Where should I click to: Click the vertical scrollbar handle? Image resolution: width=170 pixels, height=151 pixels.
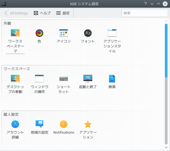click(x=166, y=50)
